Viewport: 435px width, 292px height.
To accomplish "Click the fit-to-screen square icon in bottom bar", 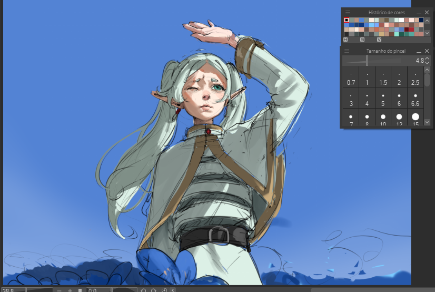I will point(80,290).
